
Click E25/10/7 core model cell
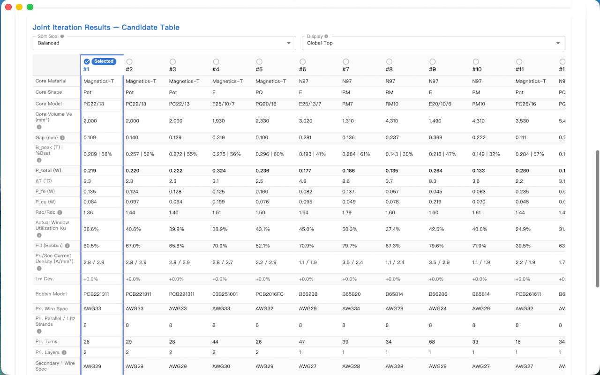[223, 104]
